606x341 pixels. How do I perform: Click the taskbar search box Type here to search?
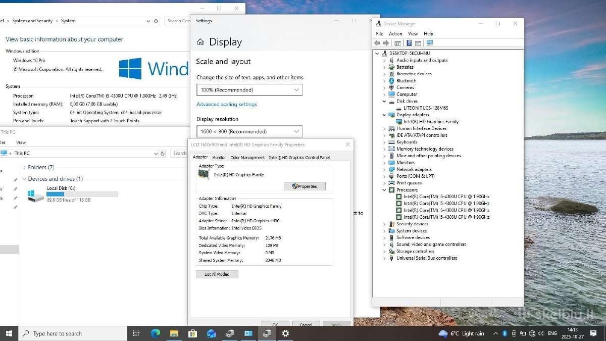coord(73,333)
